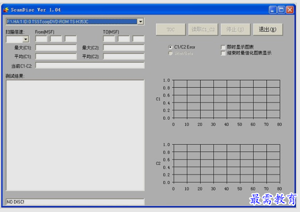Click the first TO(MSF) input box
300x212 pixels.
click(109, 39)
